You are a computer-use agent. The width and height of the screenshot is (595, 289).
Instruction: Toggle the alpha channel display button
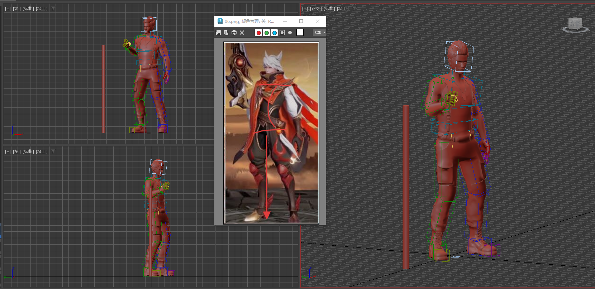tap(282, 33)
